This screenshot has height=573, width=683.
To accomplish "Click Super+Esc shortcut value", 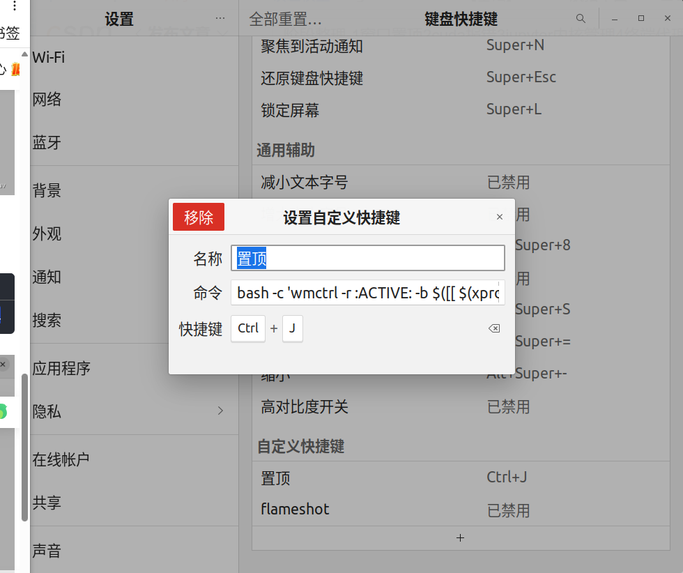I will 521,77.
